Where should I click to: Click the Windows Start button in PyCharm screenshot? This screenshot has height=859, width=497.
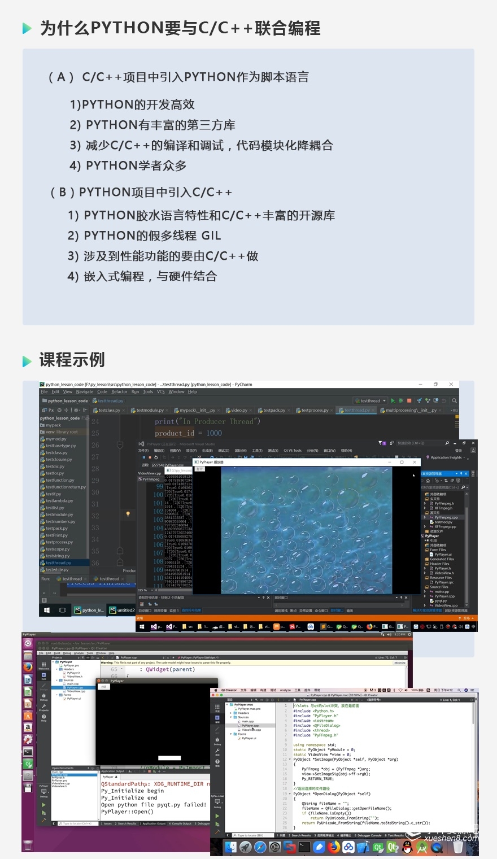(47, 610)
